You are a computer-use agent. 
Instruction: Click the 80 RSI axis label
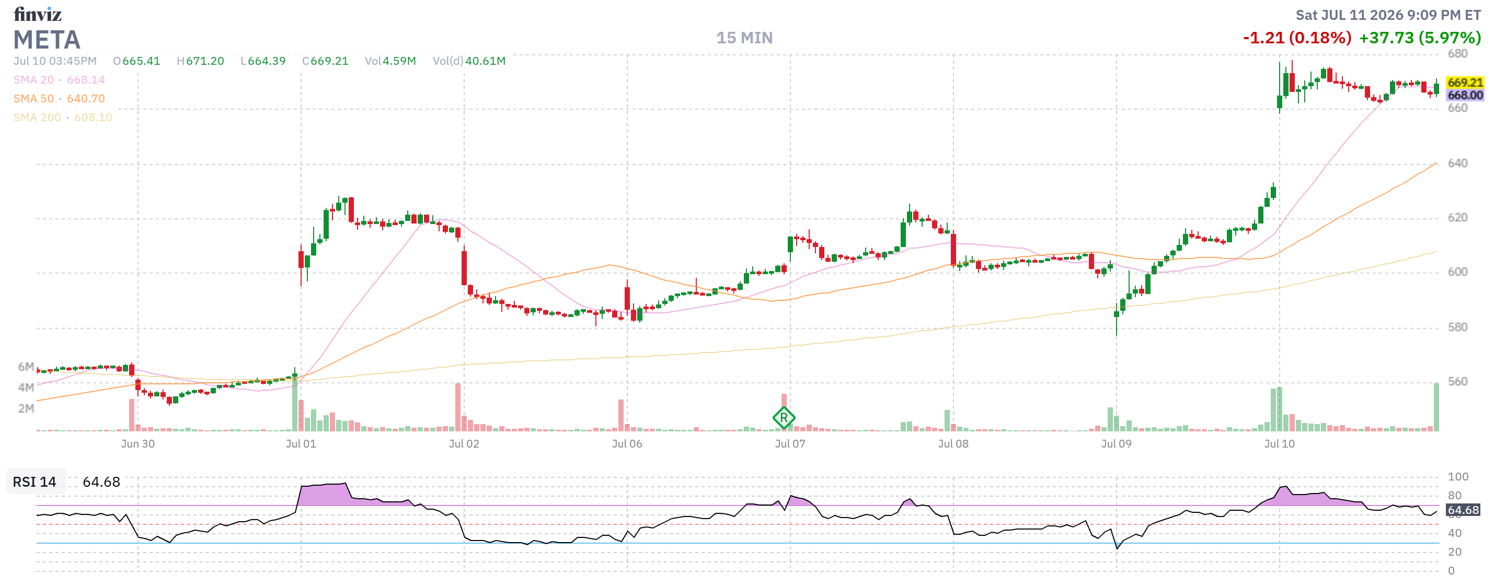[1454, 496]
